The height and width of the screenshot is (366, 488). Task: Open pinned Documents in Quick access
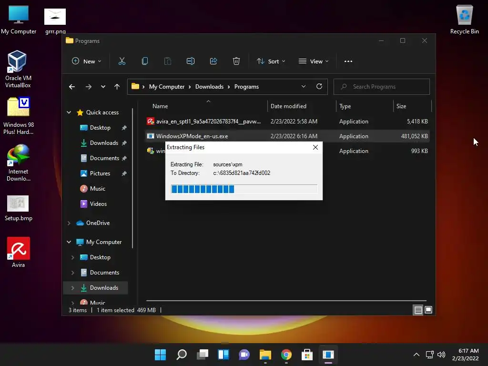[x=104, y=158]
